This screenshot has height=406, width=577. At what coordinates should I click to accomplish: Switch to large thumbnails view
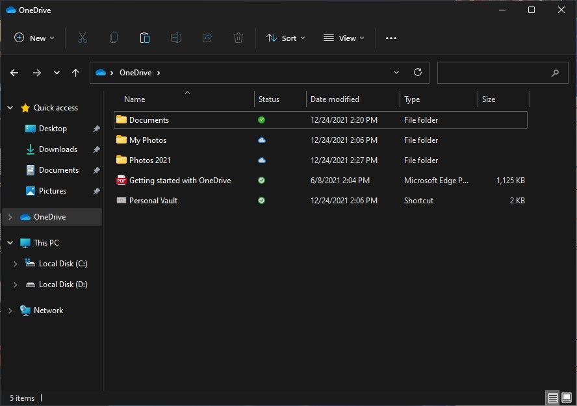pyautogui.click(x=566, y=397)
